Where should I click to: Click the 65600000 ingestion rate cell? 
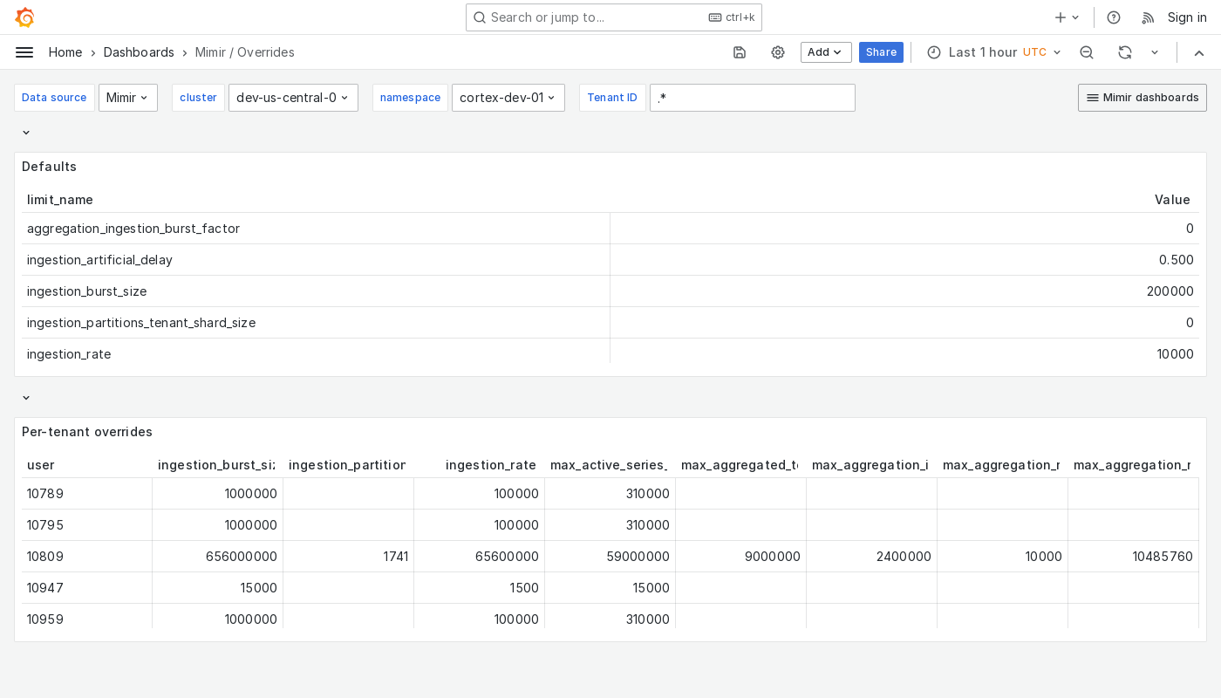[x=480, y=557]
